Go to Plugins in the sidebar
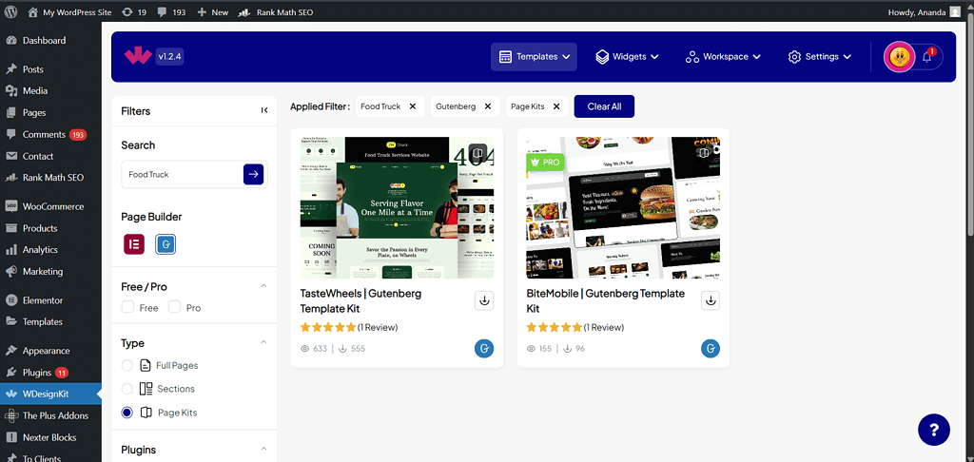 coord(37,373)
